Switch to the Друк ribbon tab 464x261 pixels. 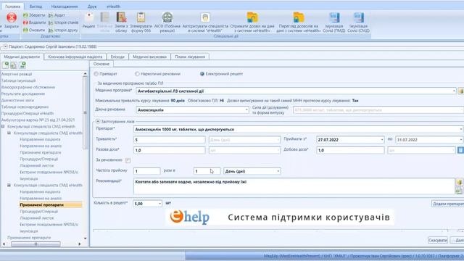point(92,7)
